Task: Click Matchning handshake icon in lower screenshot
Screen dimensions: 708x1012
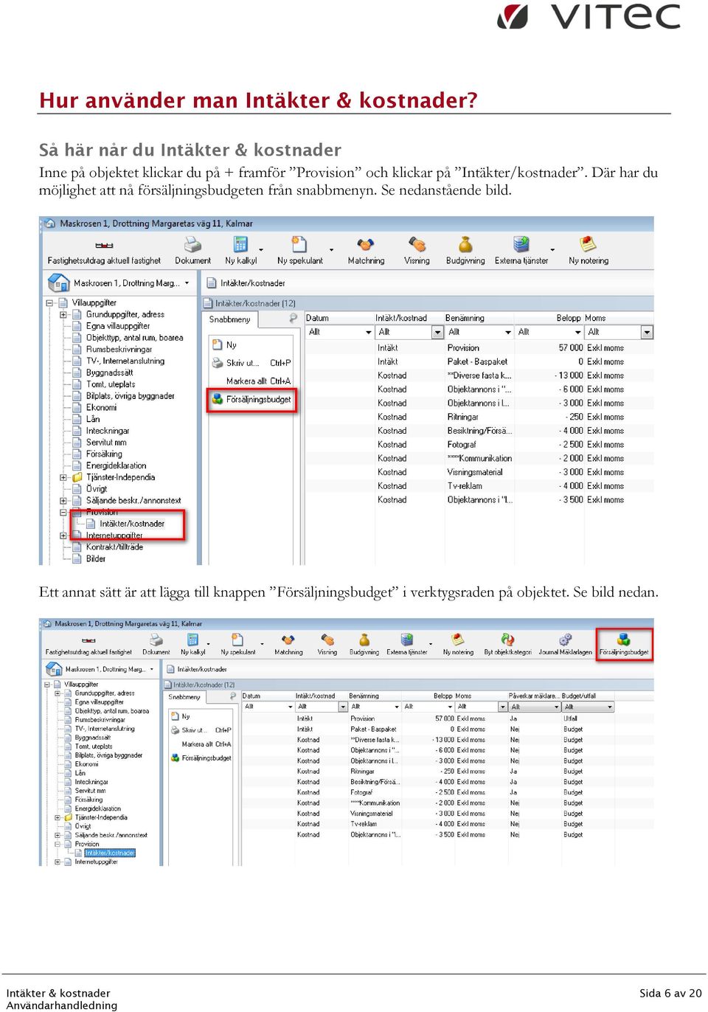Action: [x=288, y=640]
